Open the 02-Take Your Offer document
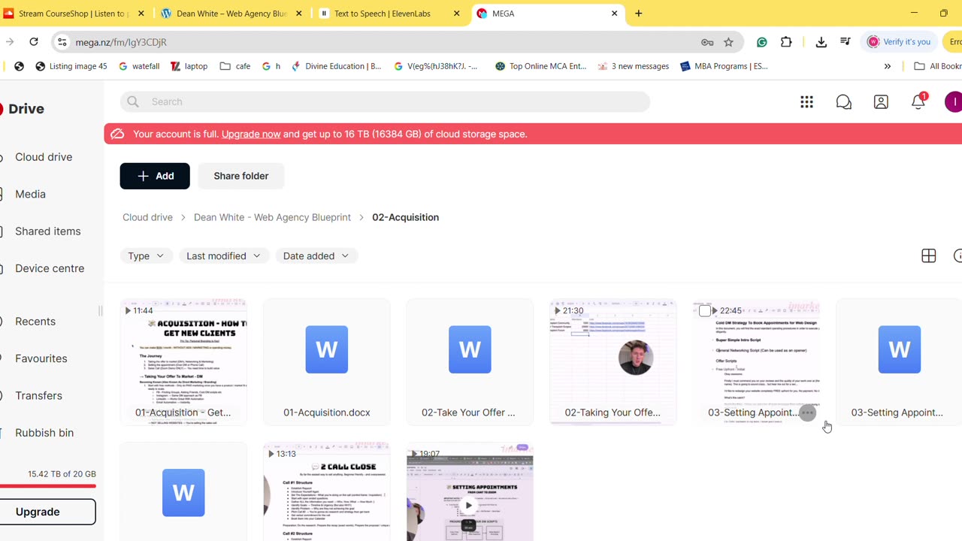This screenshot has height=541, width=962. tap(470, 362)
